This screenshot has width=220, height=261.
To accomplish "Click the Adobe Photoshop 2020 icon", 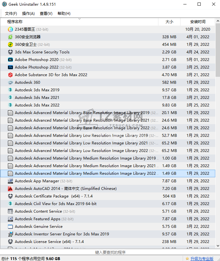I will pos(10,60).
